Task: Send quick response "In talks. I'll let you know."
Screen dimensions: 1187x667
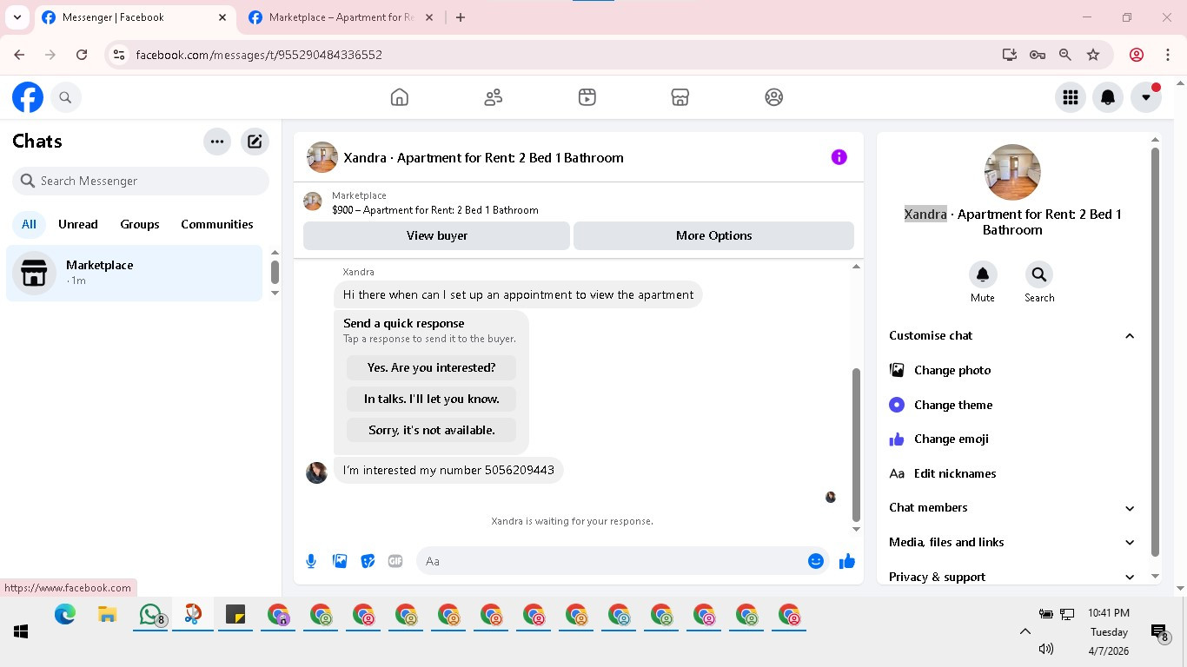Action: point(431,399)
